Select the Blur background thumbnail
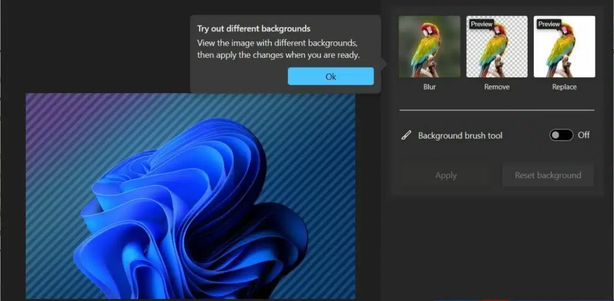614x301 pixels. tap(429, 47)
